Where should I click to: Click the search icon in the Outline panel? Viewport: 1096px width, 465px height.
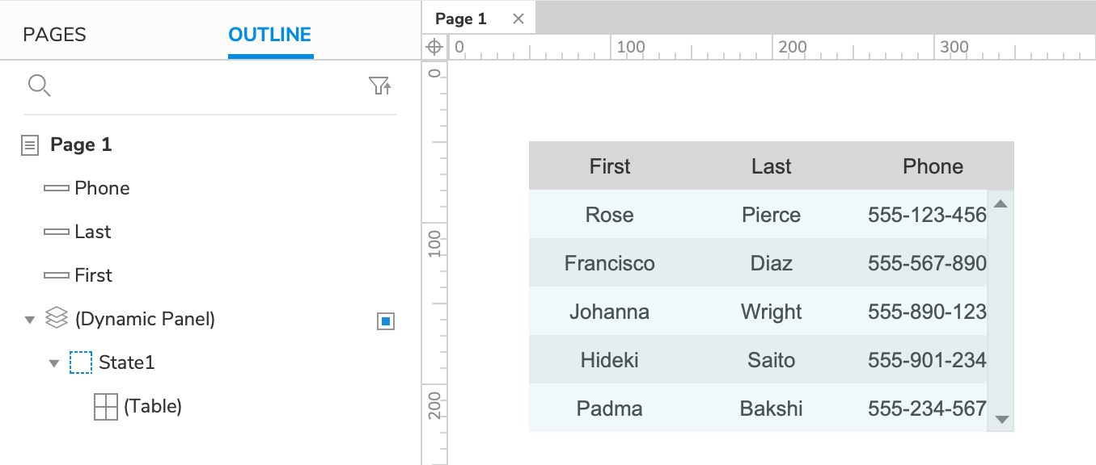coord(39,85)
